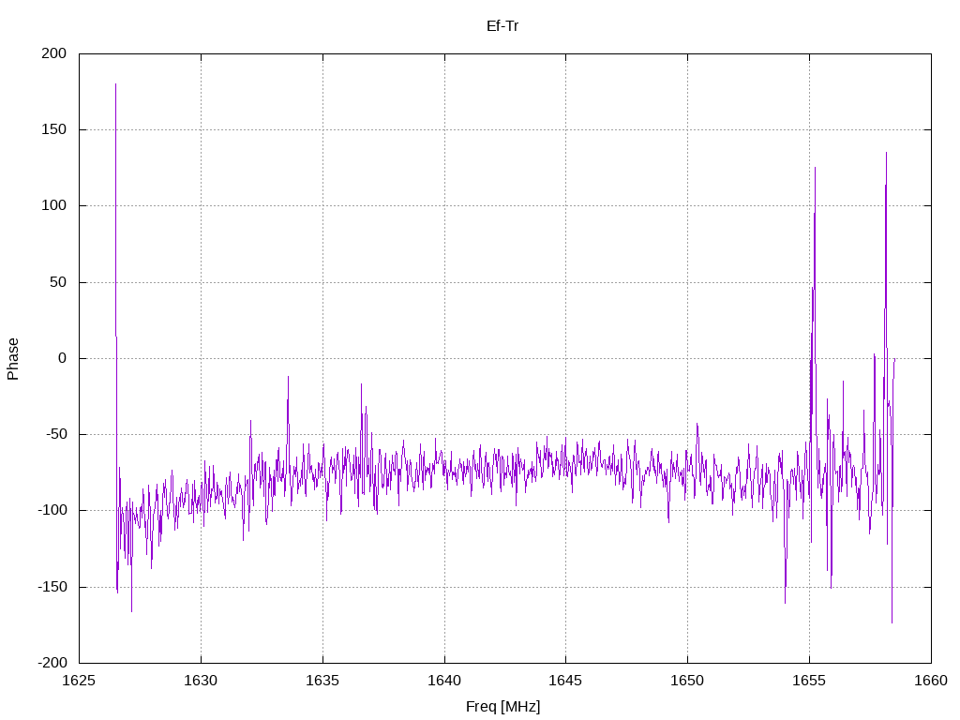This screenshot has width=960, height=720.
Task: Click the x-axis tick label 1650
Action: tap(687, 681)
